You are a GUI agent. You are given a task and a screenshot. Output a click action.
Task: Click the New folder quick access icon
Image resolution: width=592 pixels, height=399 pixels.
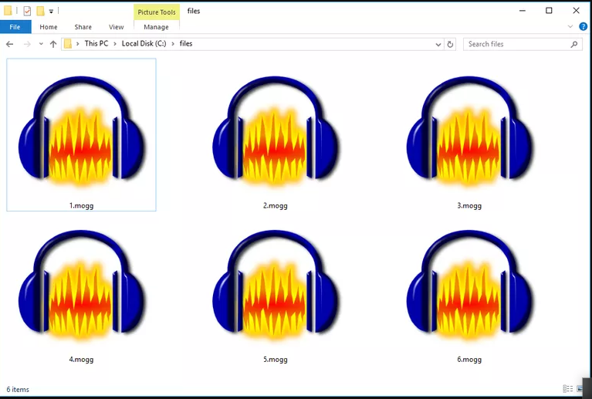[x=40, y=11]
